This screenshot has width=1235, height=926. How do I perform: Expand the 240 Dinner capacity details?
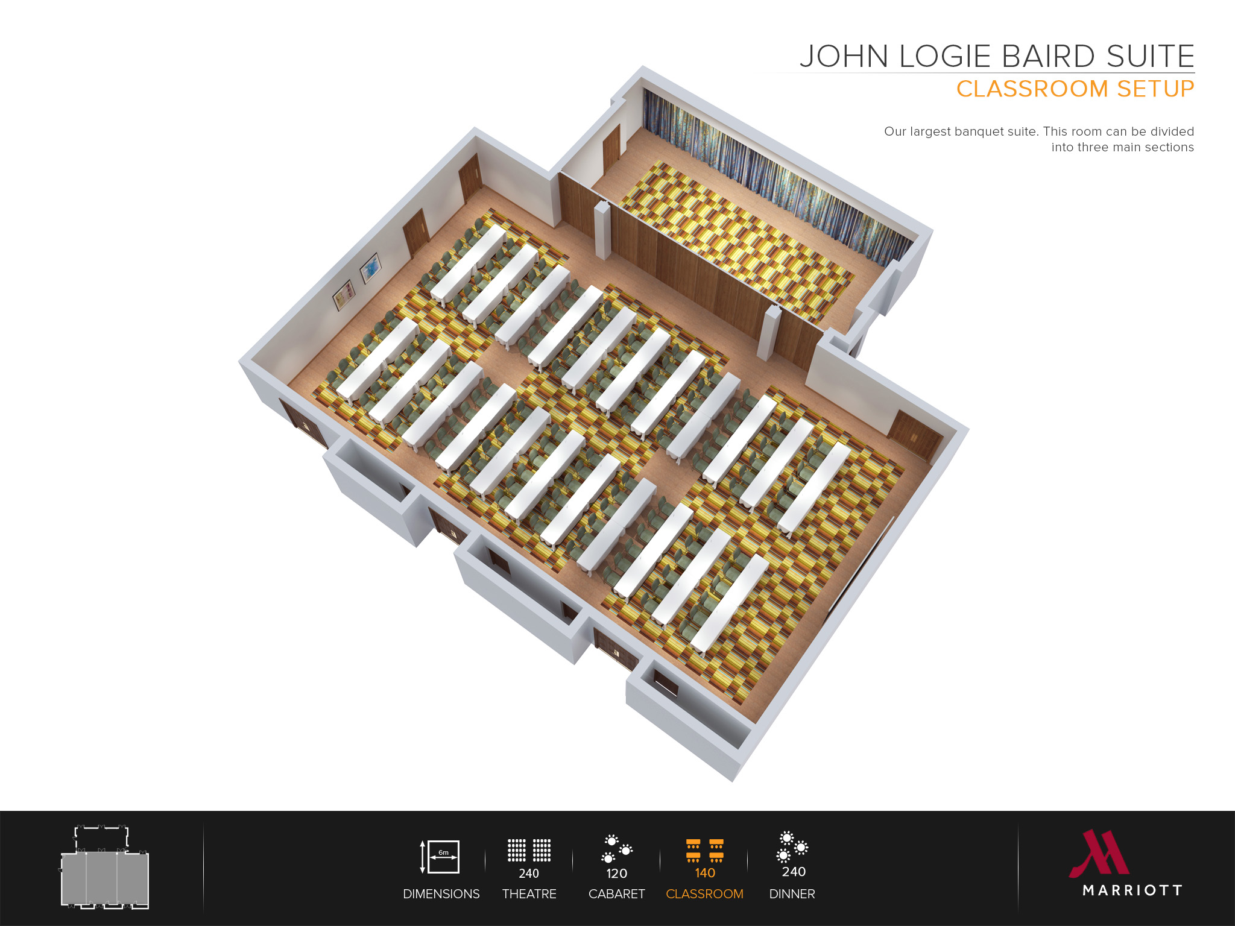point(793,873)
